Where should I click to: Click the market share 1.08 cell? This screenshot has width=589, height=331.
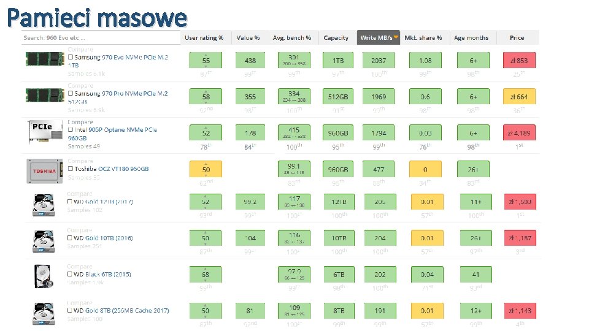425,61
